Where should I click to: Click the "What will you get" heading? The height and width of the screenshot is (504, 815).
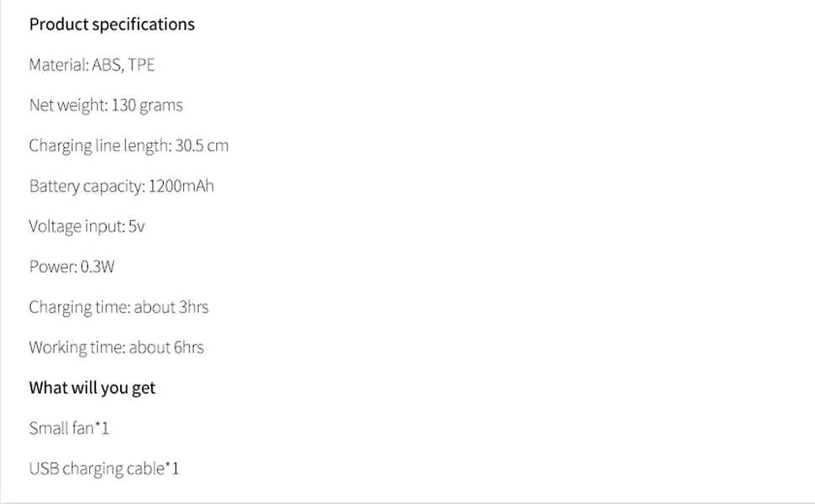click(92, 387)
